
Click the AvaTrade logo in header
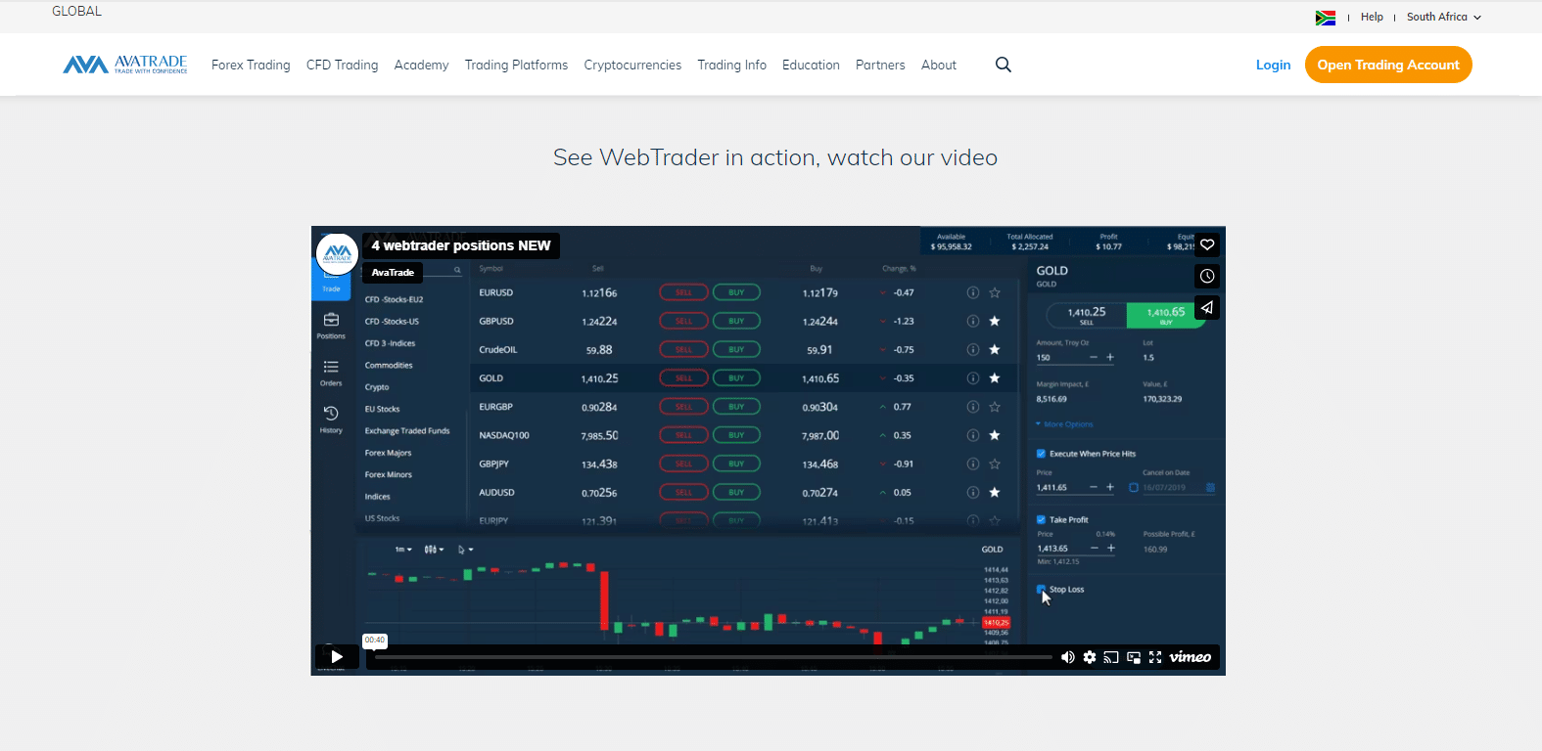click(125, 65)
